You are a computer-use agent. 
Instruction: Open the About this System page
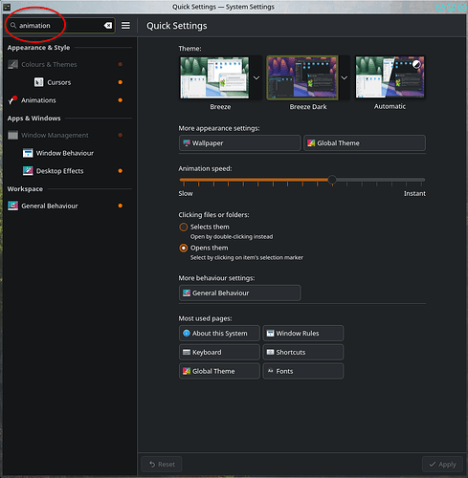(x=219, y=334)
